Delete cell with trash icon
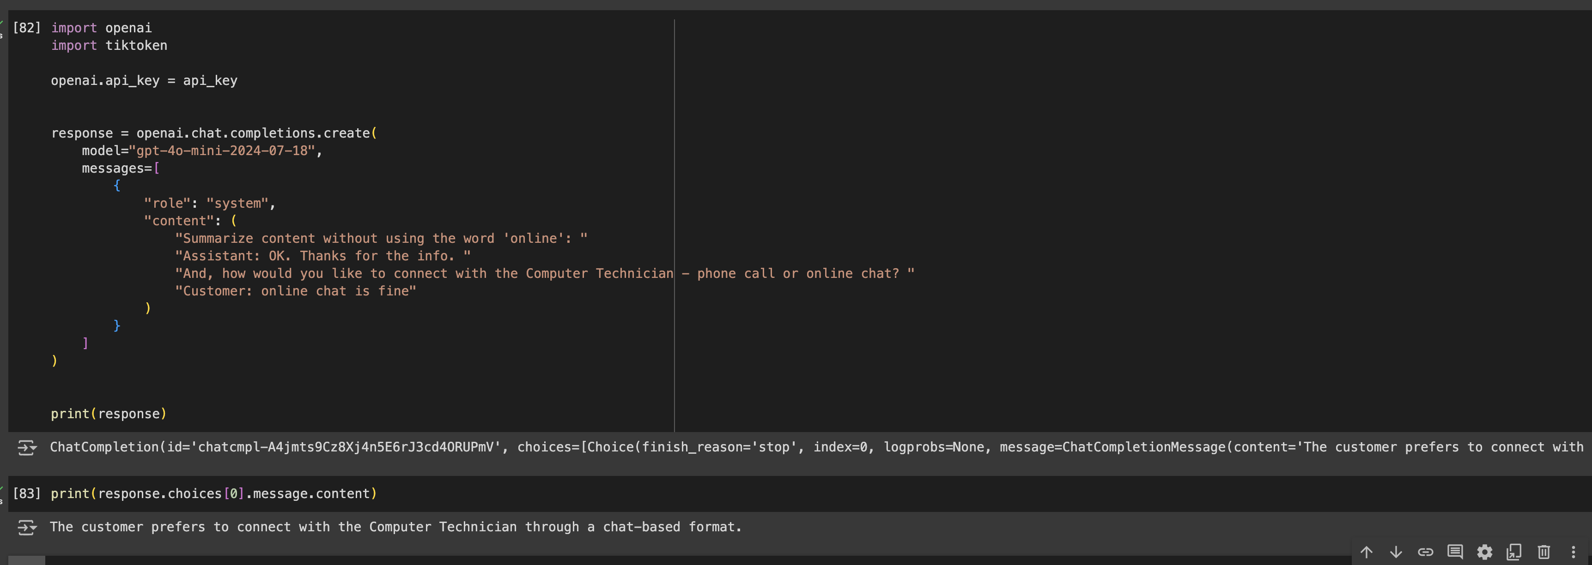1592x565 pixels. click(x=1544, y=552)
